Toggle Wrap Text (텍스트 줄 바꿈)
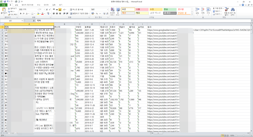The image size is (253, 137). point(77,9)
